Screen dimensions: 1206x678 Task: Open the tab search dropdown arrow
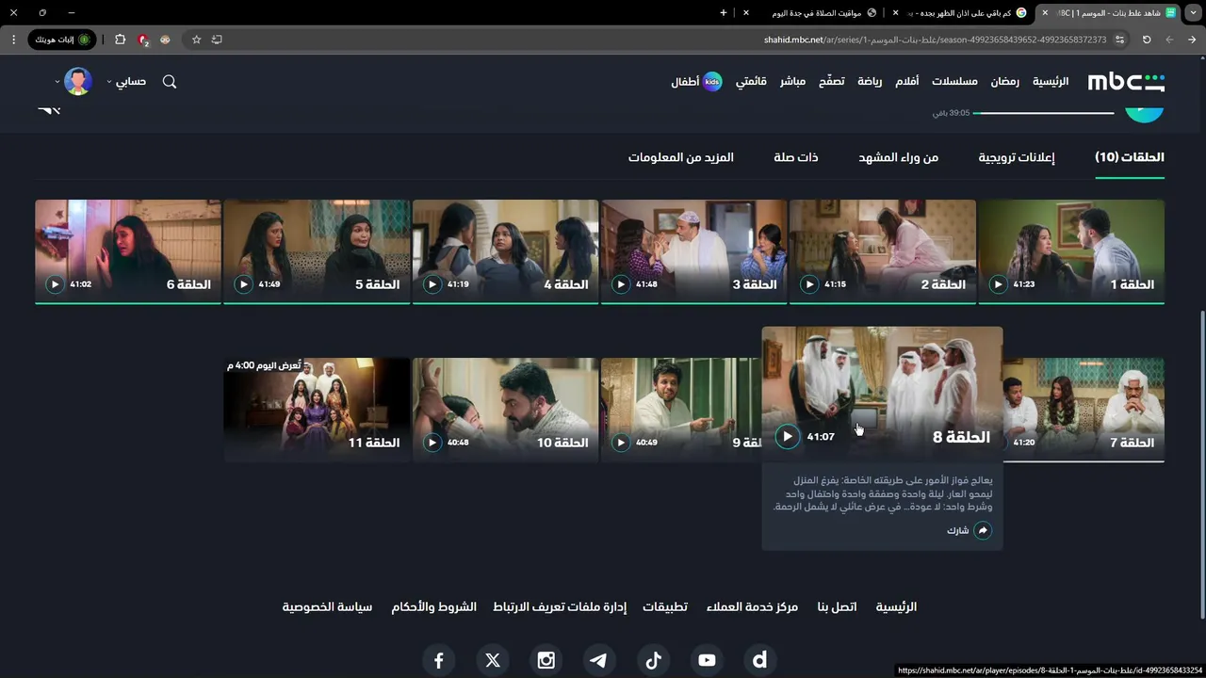tap(1193, 12)
